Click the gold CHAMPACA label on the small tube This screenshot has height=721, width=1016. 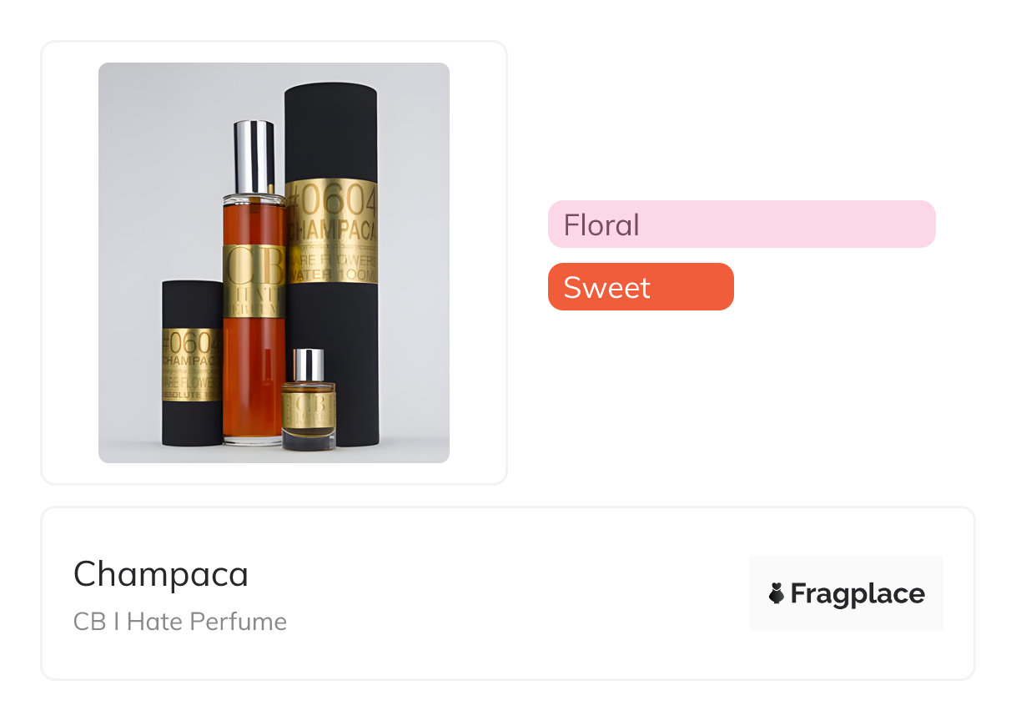pos(191,365)
